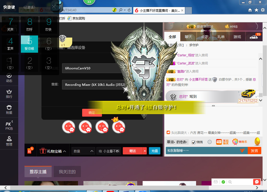
Task: Open the red chat bubble icon
Action: tap(257, 182)
